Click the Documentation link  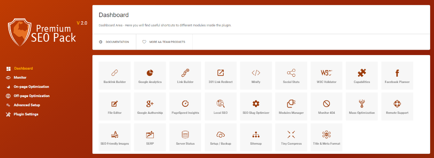coord(114,42)
